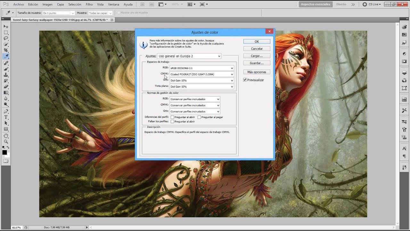Click OK in Ajustes de color
The width and height of the screenshot is (410, 231).
[x=257, y=41]
